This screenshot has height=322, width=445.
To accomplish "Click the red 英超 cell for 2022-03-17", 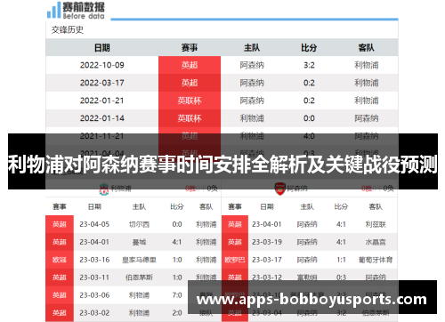I will pyautogui.click(x=190, y=83).
